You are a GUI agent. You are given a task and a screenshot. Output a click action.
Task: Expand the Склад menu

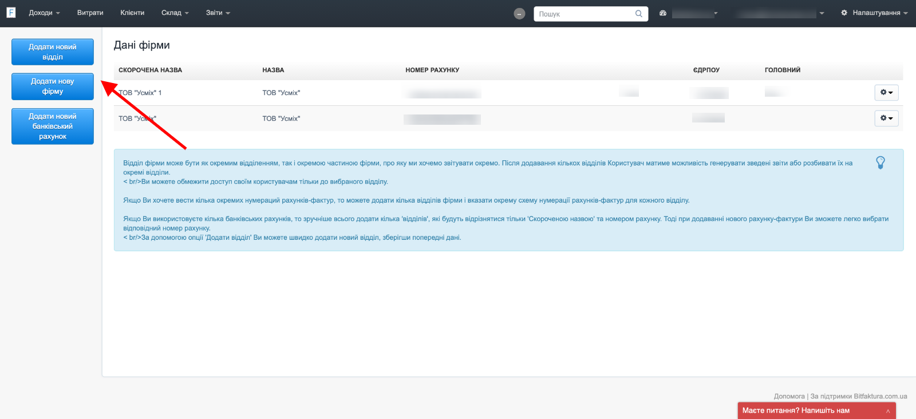tap(175, 13)
